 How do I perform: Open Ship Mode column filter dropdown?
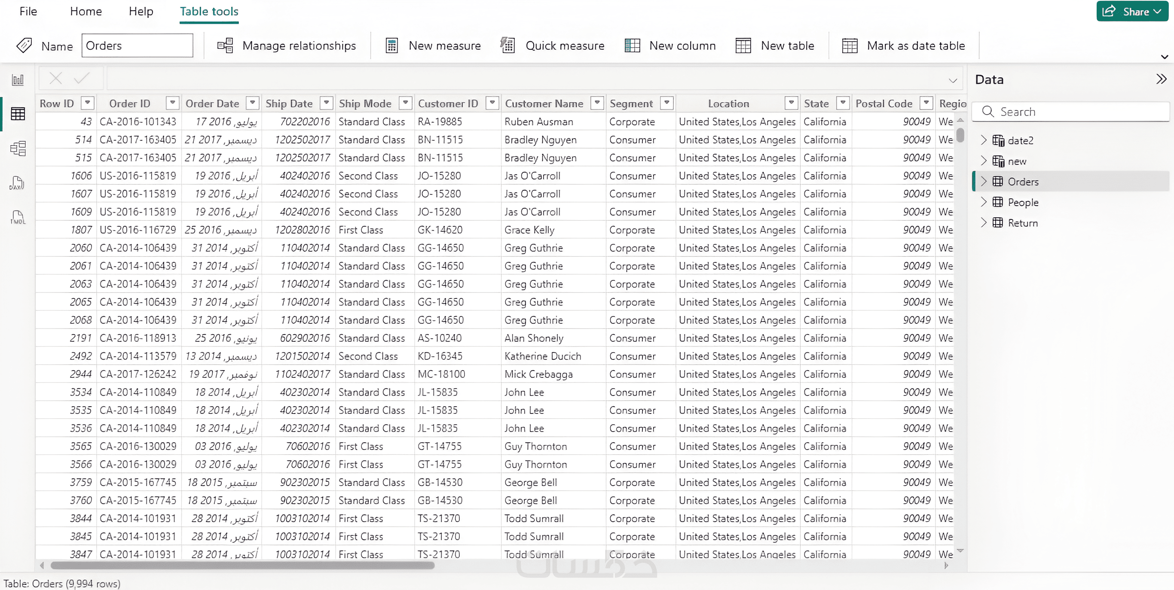coord(405,103)
